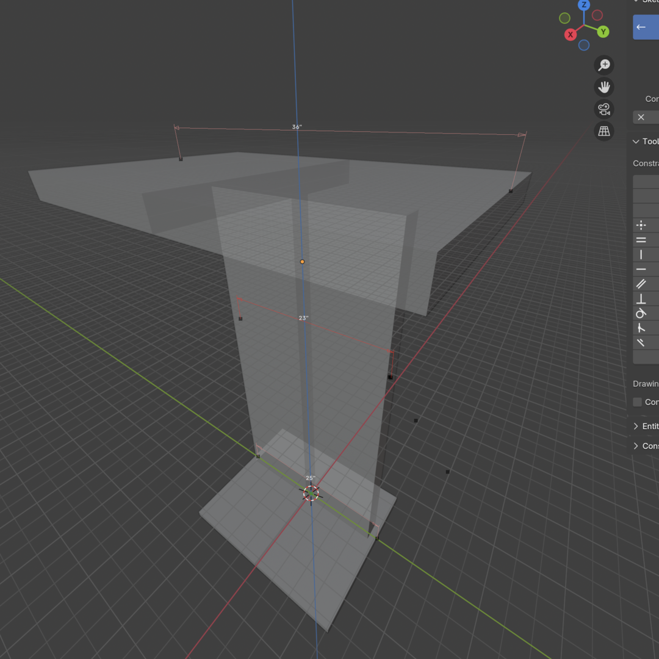
Task: Enable the Construction mode checkbox
Action: [638, 402]
